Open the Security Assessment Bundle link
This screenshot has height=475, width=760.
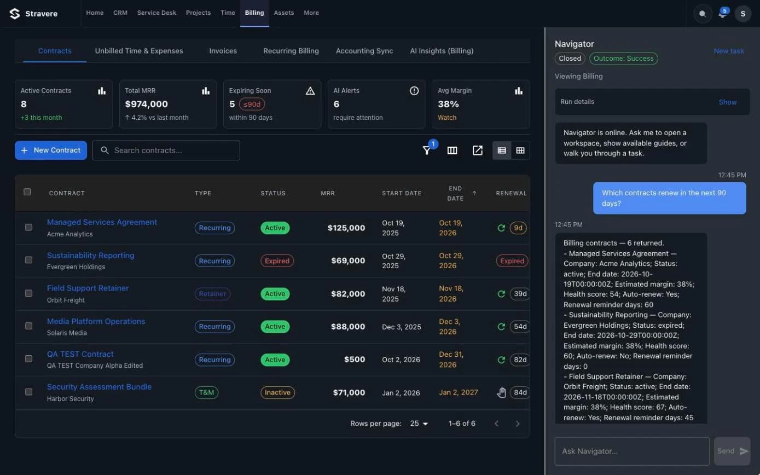[100, 387]
